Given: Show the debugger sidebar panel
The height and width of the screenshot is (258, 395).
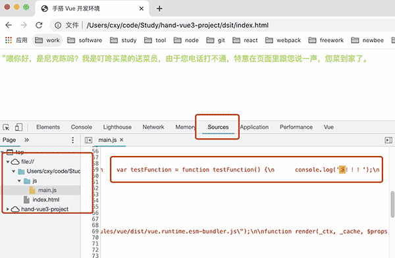Looking at the screenshot, I should click(x=388, y=140).
